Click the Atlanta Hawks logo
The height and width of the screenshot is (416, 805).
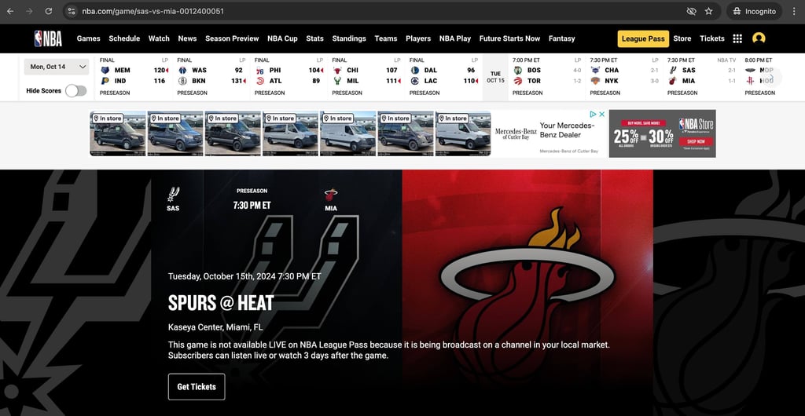[x=259, y=81]
